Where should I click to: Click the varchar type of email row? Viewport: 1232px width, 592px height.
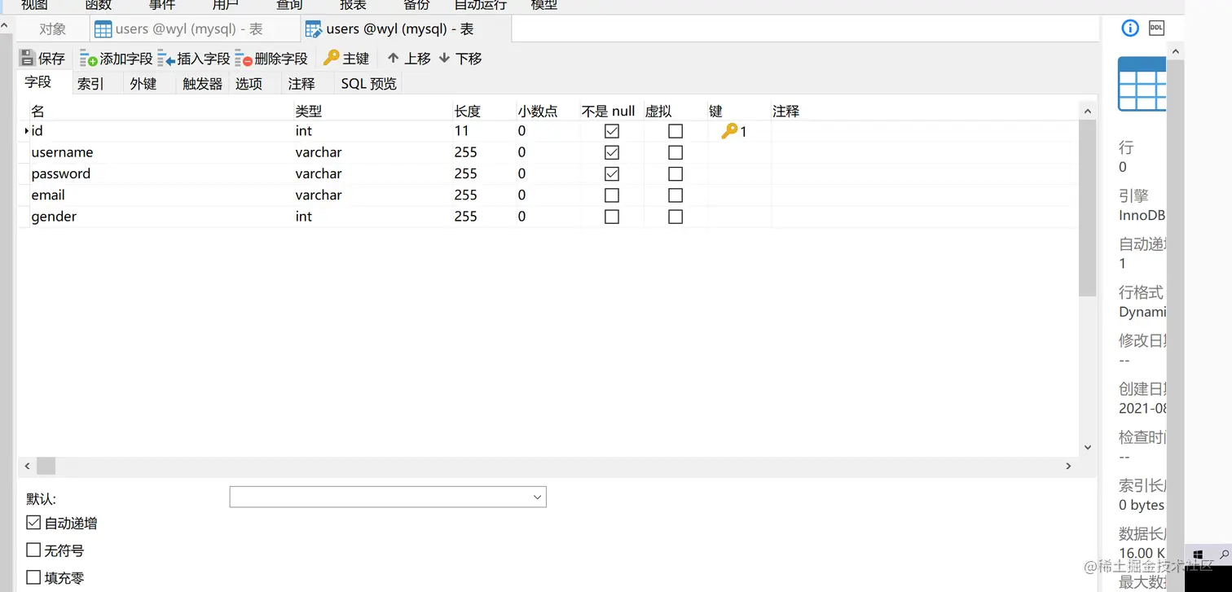[372, 195]
